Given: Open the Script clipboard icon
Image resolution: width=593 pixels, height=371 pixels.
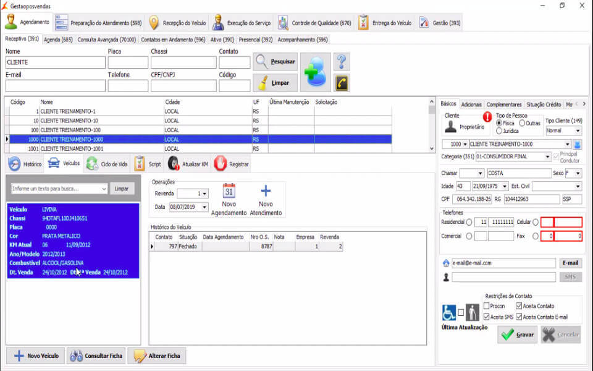Looking at the screenshot, I should pos(140,164).
